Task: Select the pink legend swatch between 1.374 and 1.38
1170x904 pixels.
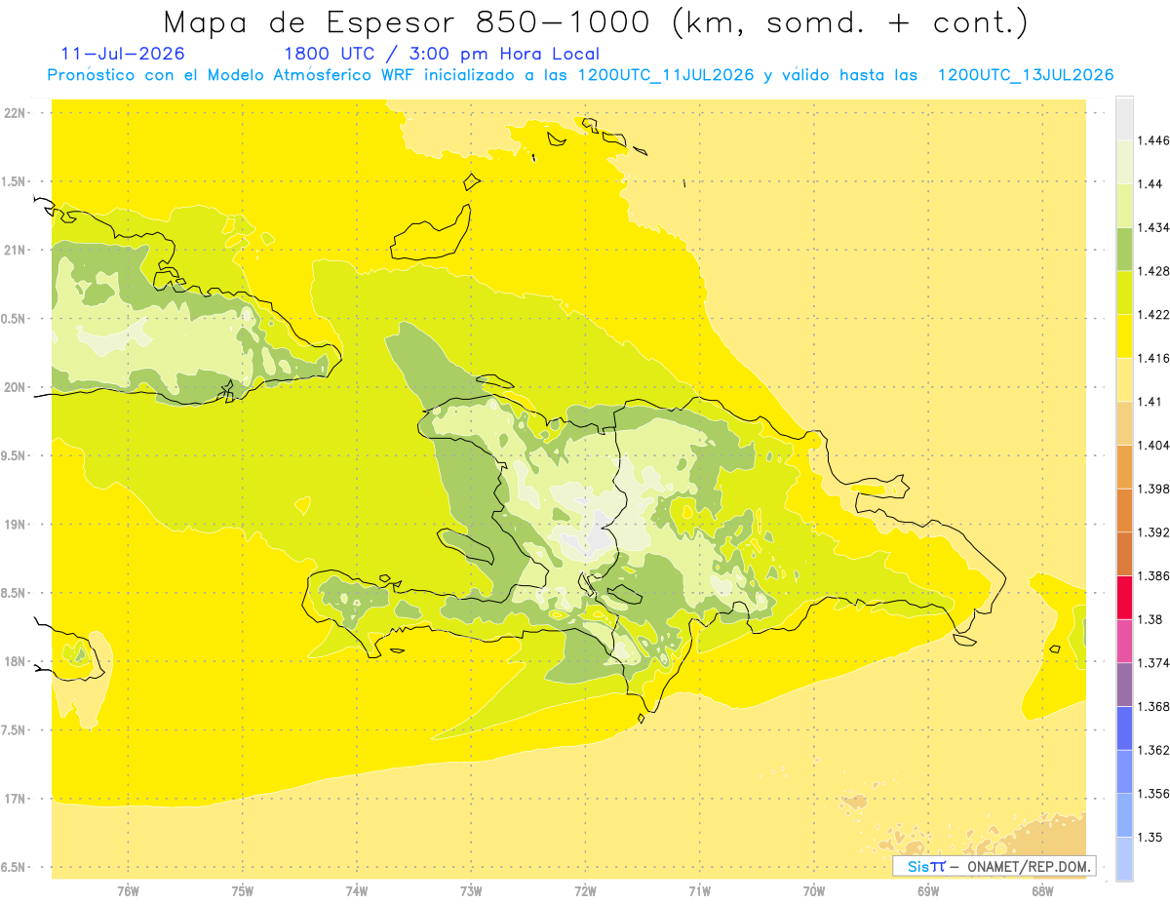Action: tap(1124, 641)
